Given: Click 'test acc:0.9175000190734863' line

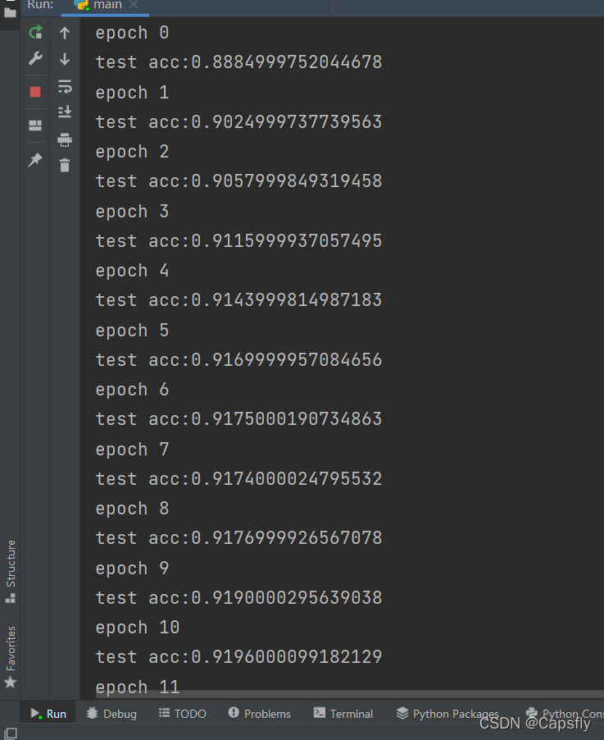Looking at the screenshot, I should click(238, 419).
